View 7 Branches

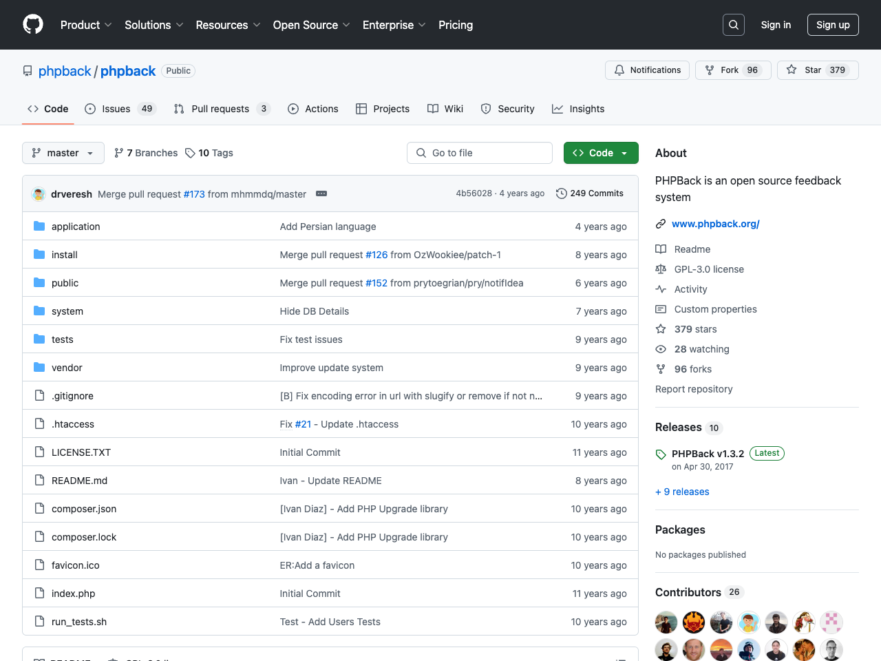146,153
